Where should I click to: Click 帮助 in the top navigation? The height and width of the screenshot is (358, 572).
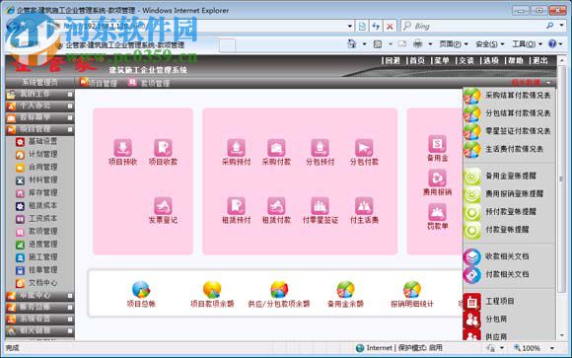click(516, 61)
